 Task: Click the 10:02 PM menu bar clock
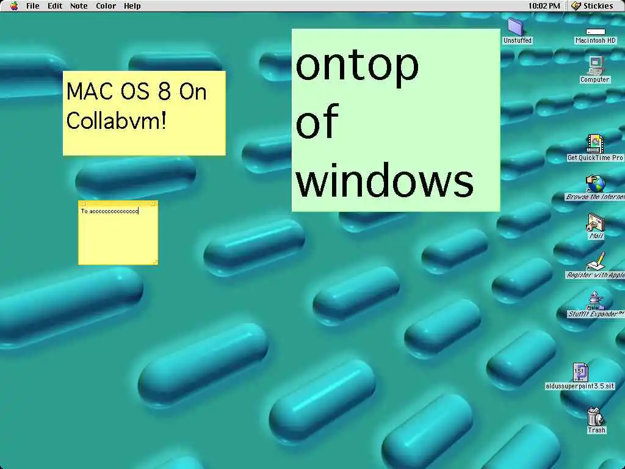(544, 5)
